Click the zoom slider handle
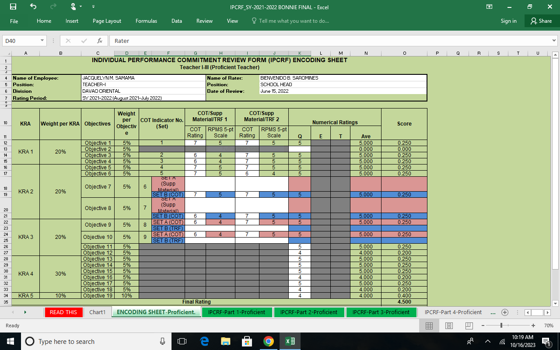This screenshot has width=560, height=350. pyautogui.click(x=501, y=325)
